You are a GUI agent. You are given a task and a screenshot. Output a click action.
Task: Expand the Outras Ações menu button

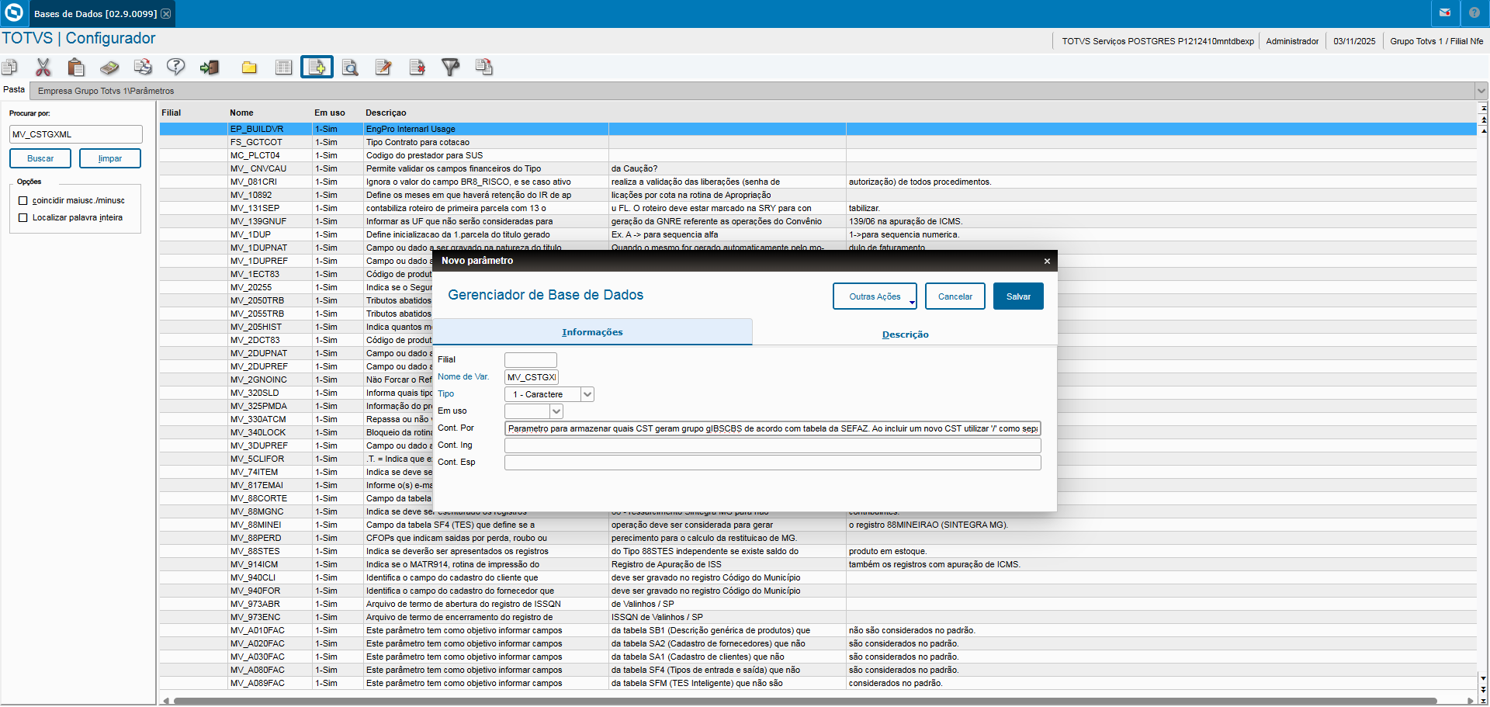(x=875, y=296)
